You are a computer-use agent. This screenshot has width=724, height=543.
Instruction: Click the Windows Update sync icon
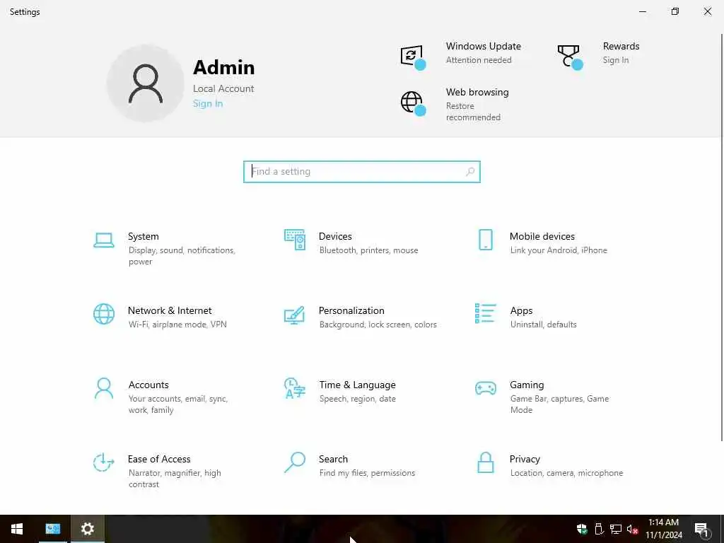tap(412, 57)
